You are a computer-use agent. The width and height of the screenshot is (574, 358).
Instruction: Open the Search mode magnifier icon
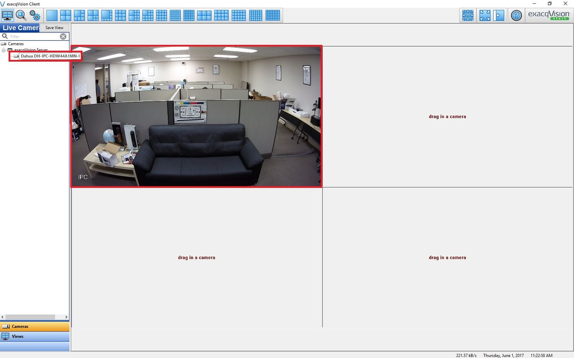click(21, 15)
